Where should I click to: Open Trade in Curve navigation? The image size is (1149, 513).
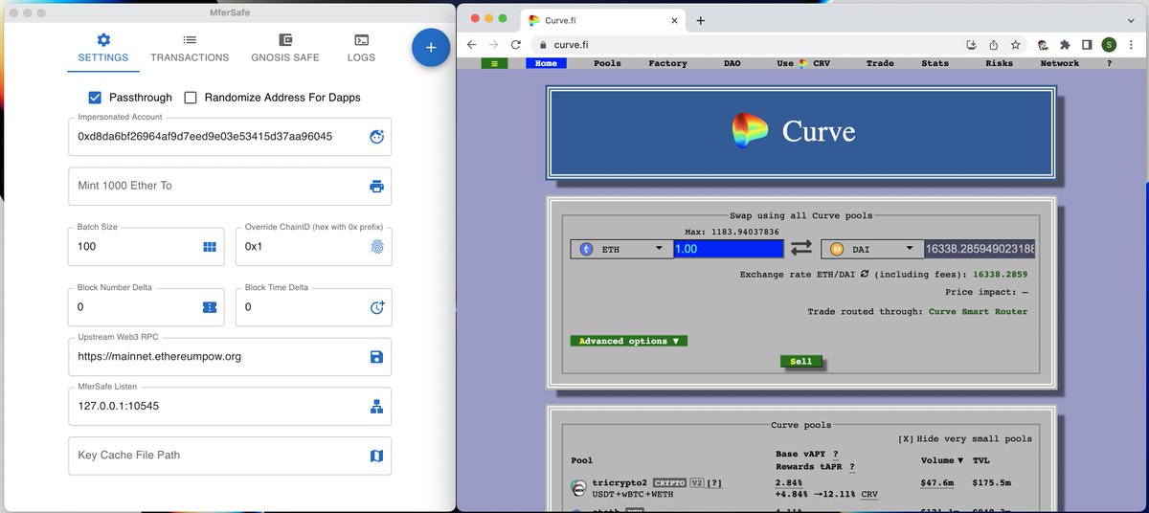coord(880,63)
